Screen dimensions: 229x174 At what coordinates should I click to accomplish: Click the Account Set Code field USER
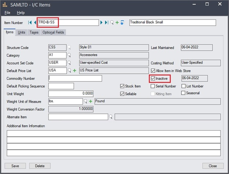coord(57,63)
